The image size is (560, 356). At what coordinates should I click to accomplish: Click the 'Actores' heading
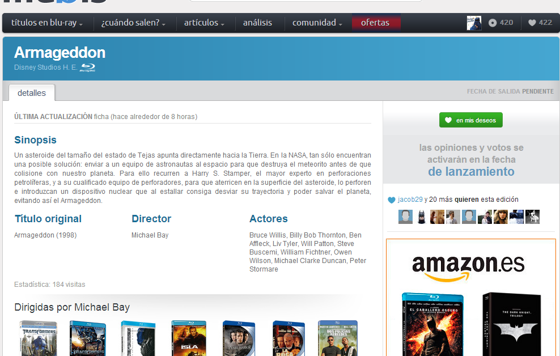point(269,219)
